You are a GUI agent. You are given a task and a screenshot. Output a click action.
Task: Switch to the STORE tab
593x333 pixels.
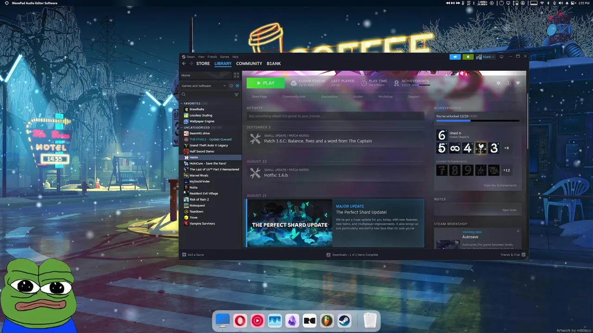[203, 63]
